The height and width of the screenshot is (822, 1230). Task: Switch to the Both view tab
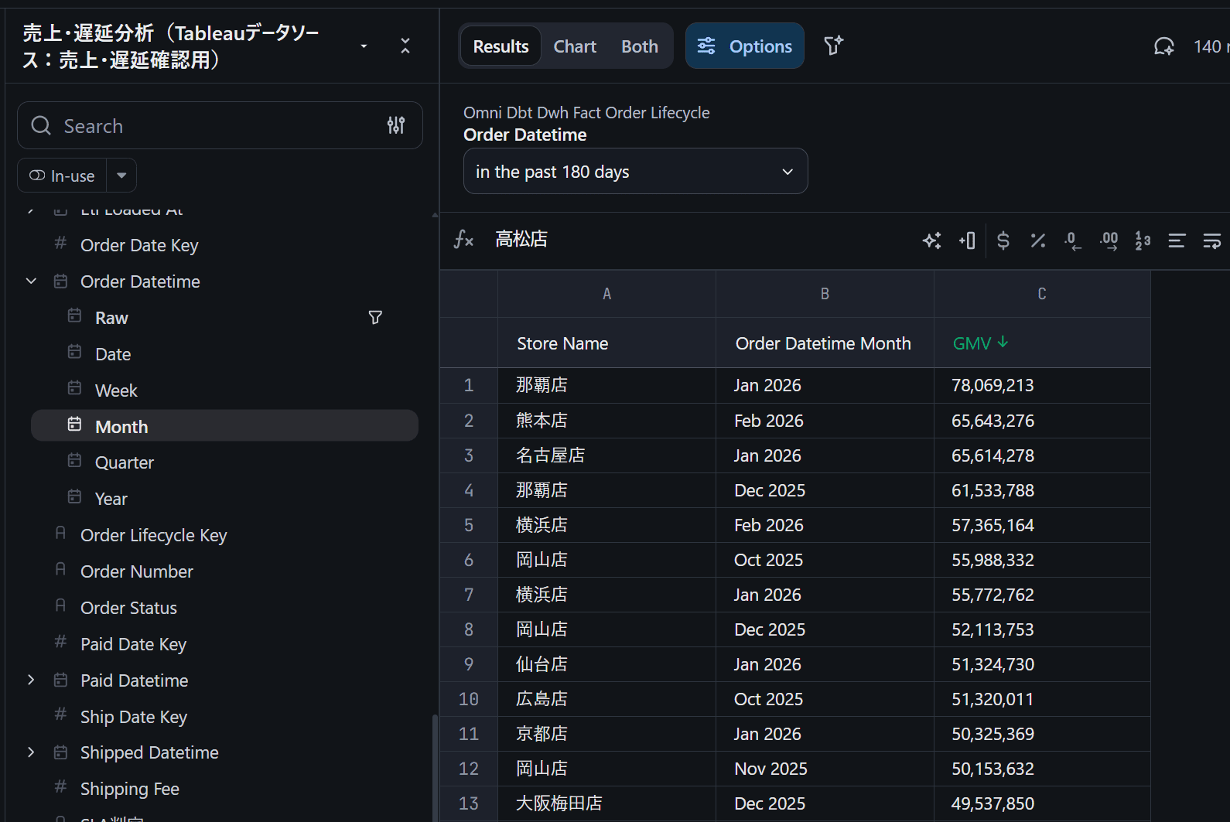[640, 46]
